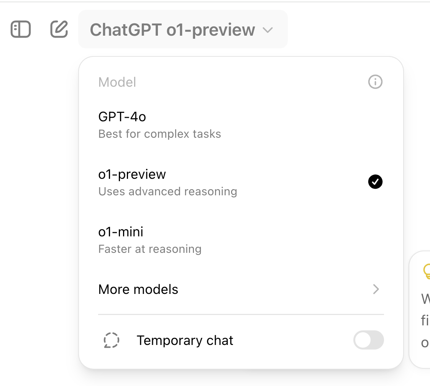Viewport: 430px width, 386px height.
Task: Click the chevron next to ChatGPT o1-preview
Action: pos(268,30)
